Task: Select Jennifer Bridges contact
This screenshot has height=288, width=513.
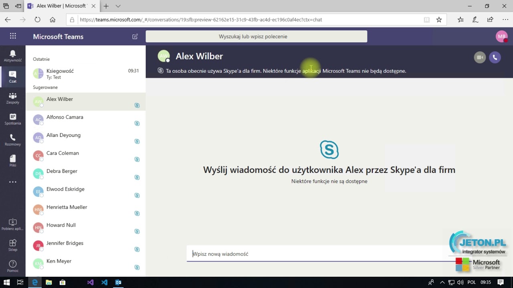Action: 86,246
